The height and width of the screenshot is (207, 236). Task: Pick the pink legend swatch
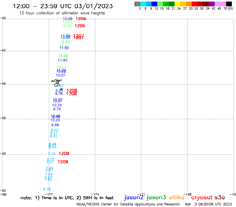(223, 4)
